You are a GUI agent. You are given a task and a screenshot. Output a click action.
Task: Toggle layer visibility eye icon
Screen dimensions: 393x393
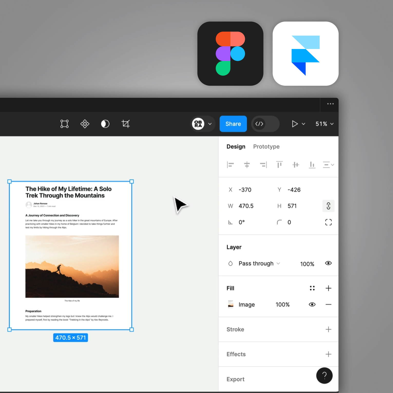328,263
